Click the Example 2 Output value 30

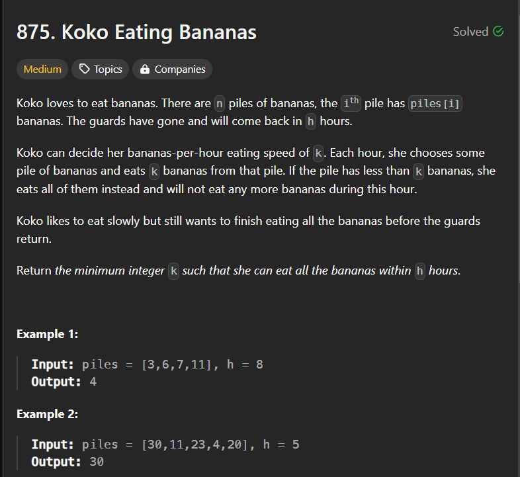[x=97, y=462]
